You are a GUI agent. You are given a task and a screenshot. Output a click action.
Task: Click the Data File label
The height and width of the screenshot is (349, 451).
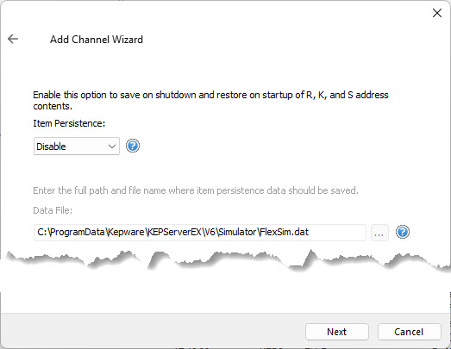(x=53, y=210)
